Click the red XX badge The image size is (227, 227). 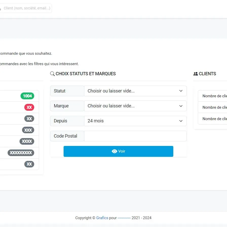point(29,107)
